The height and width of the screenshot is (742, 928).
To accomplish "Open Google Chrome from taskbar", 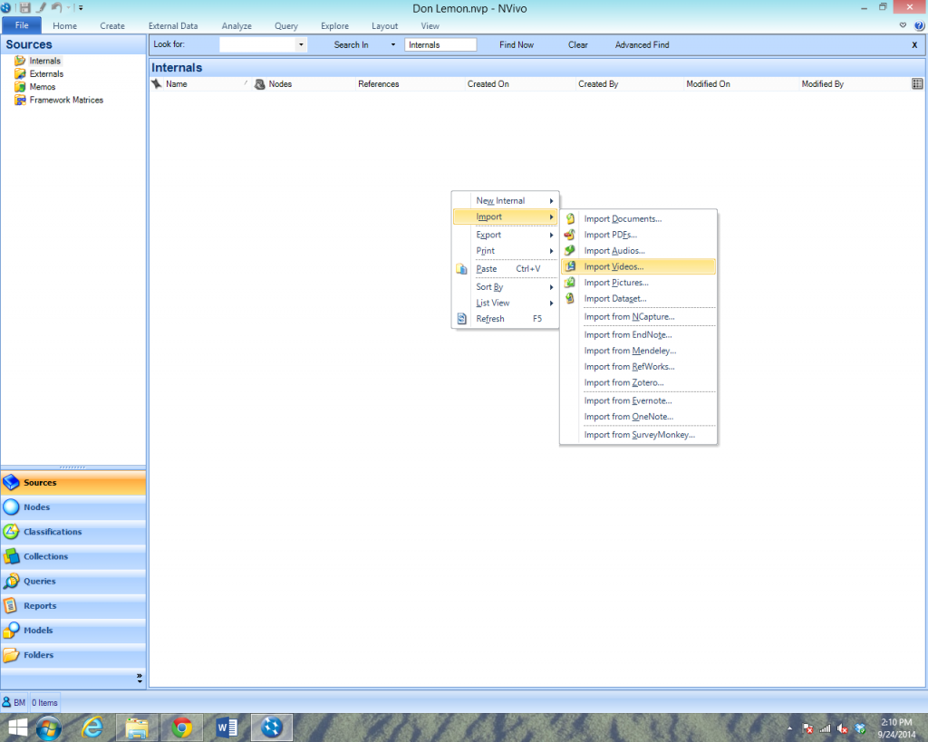I will click(181, 727).
